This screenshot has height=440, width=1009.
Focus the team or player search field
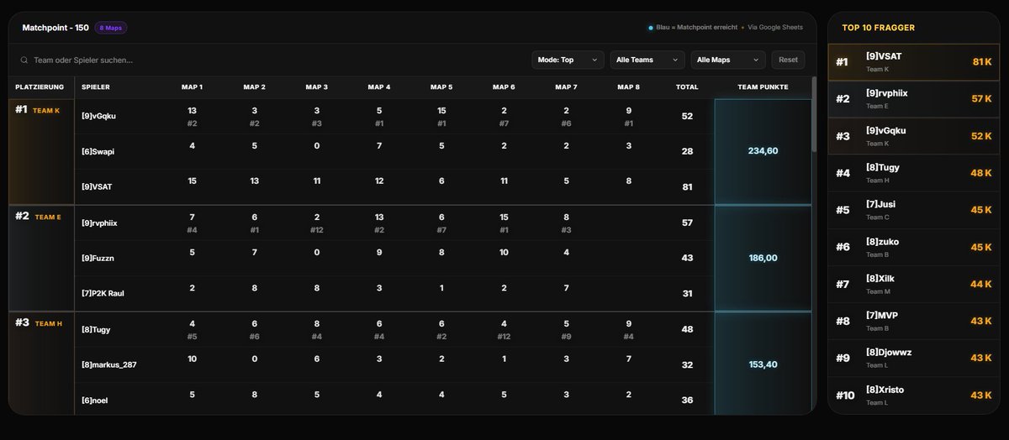269,60
